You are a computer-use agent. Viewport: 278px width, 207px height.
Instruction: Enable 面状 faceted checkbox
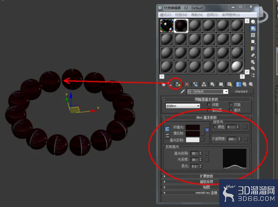point(231,110)
